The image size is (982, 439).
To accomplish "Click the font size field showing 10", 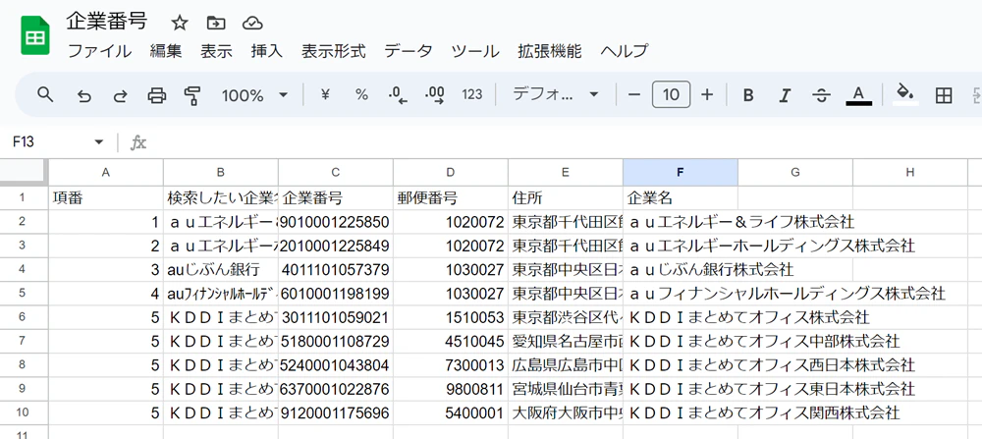I will (x=671, y=95).
